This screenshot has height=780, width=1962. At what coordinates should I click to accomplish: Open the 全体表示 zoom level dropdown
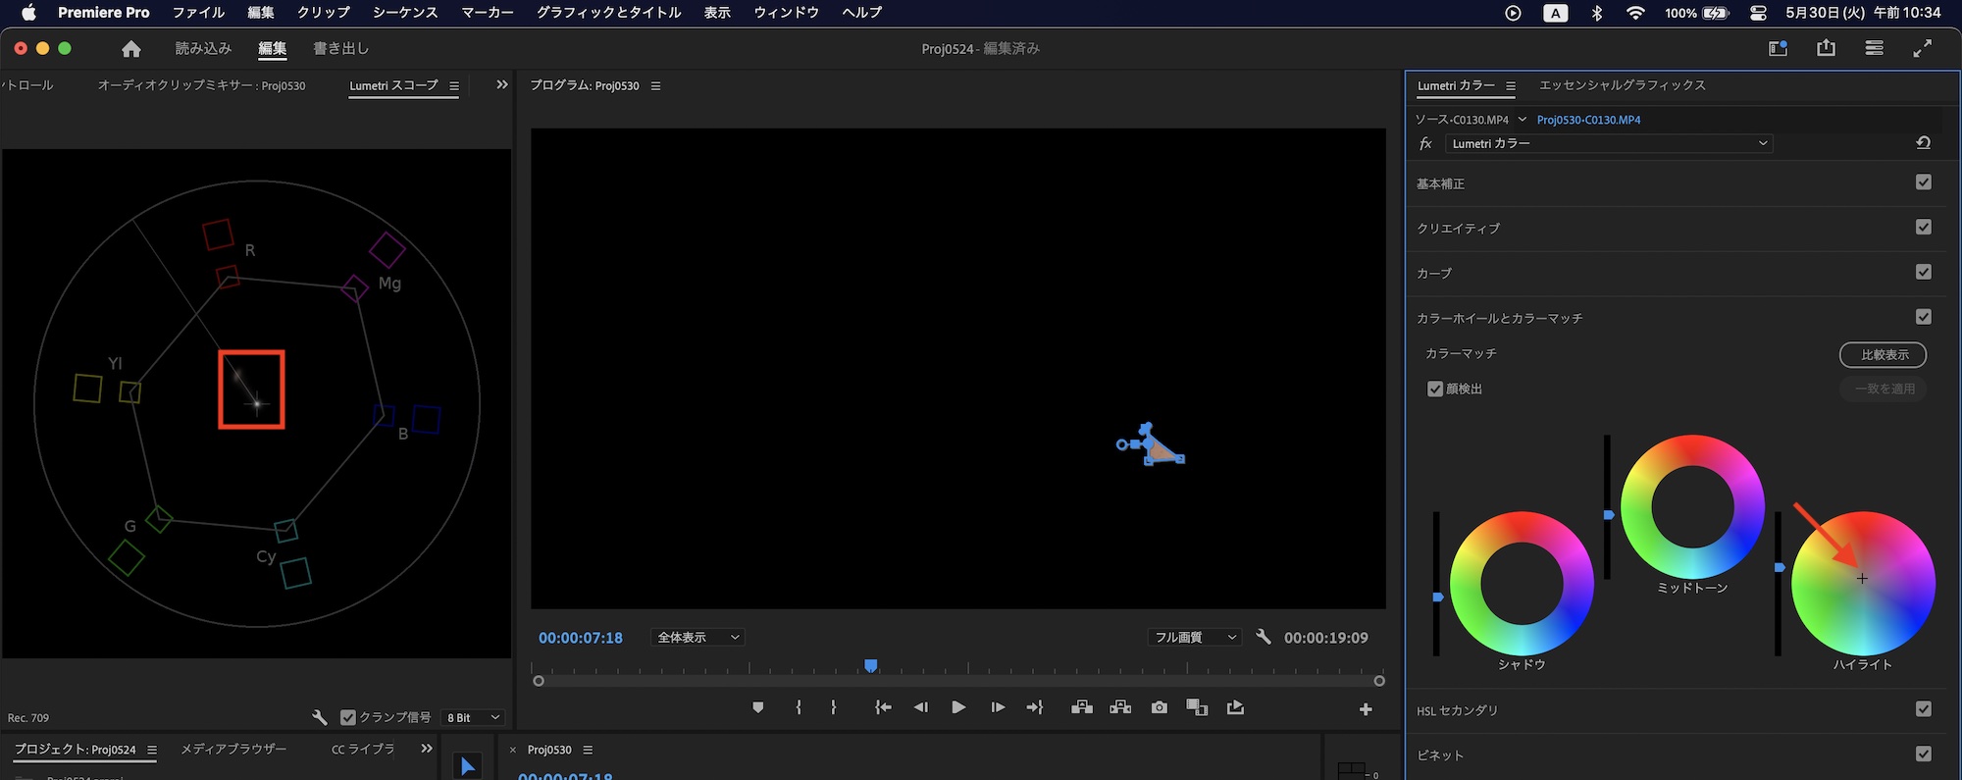pyautogui.click(x=697, y=638)
